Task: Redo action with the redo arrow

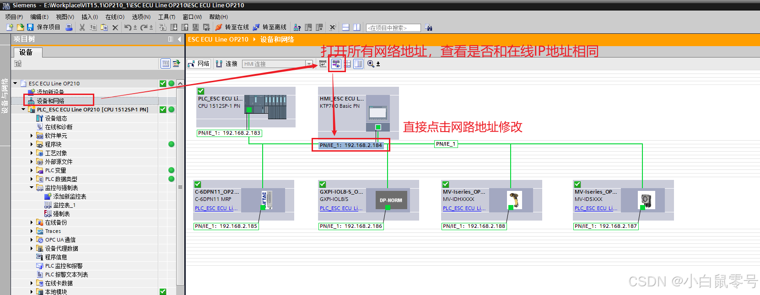Action: 144,27
